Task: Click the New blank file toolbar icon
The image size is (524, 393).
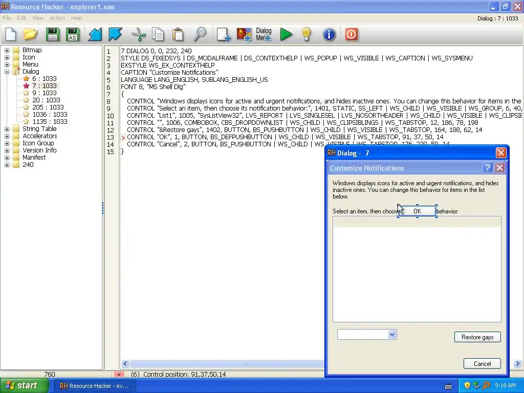Action: tap(11, 34)
